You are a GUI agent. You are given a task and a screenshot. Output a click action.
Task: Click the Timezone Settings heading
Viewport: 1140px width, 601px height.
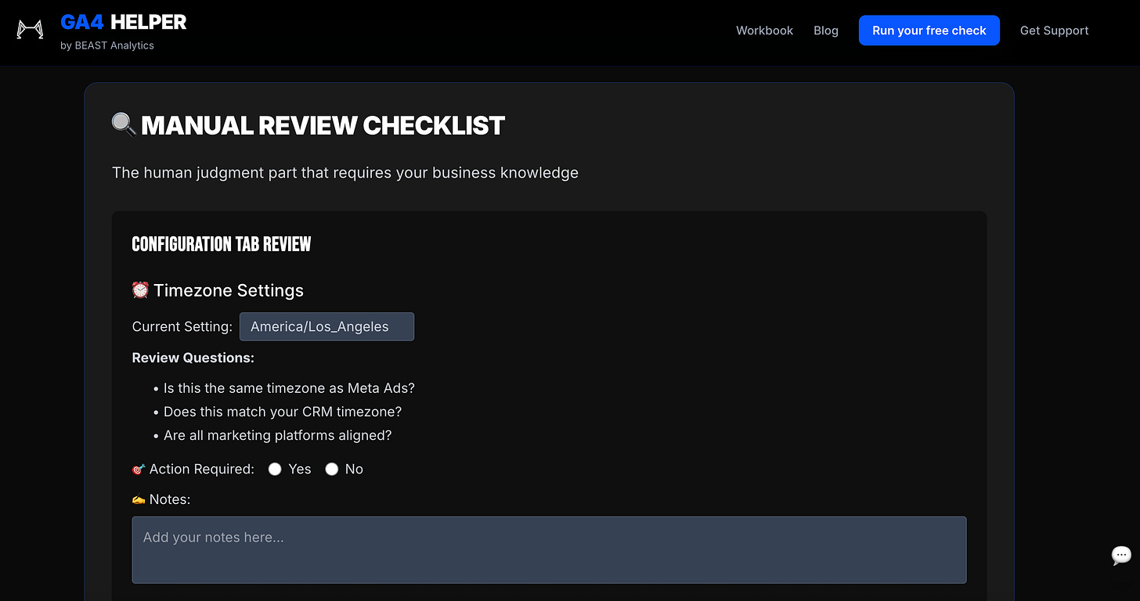coord(218,290)
